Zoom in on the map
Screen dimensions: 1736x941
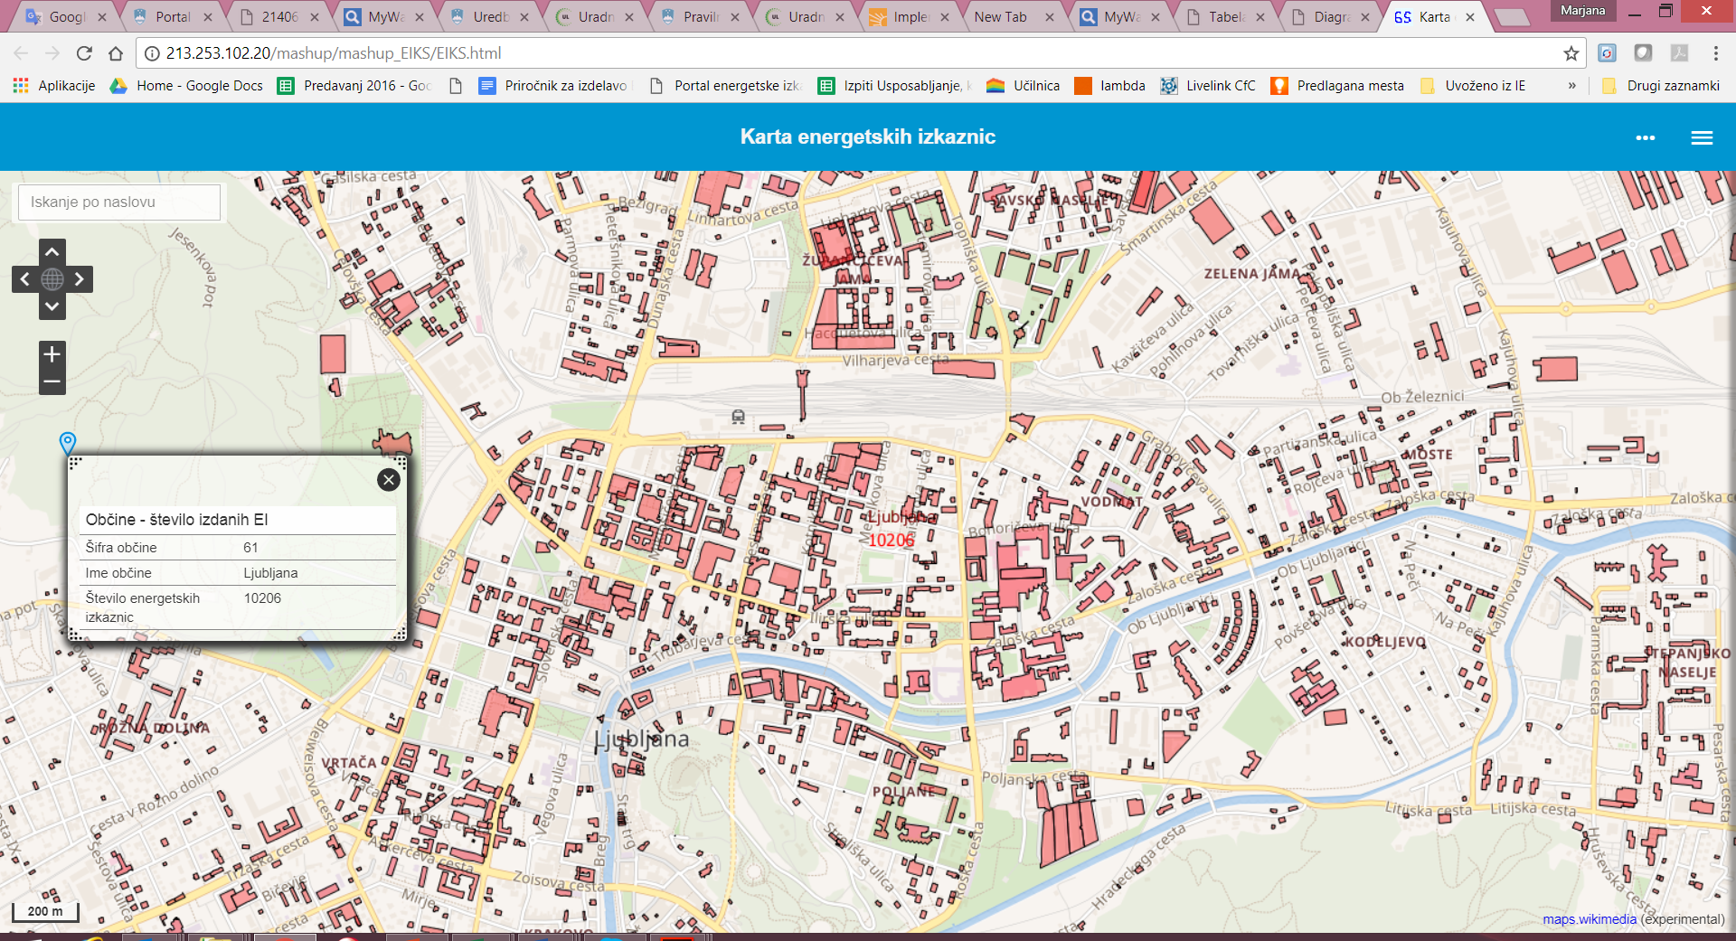[x=52, y=354]
